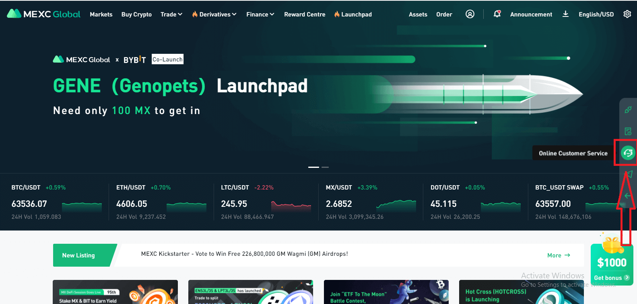
Task: Click the DOT/USDT price 45.115
Action: click(x=443, y=204)
